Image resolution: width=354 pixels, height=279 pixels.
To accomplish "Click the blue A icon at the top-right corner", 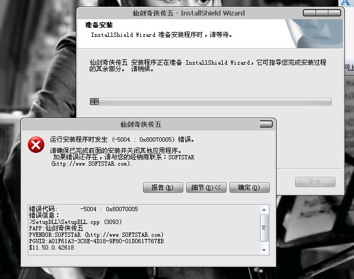I will [x=345, y=3].
